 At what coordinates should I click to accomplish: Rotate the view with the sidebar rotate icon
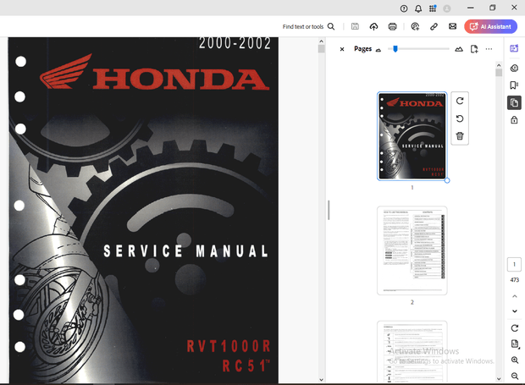pos(515,328)
